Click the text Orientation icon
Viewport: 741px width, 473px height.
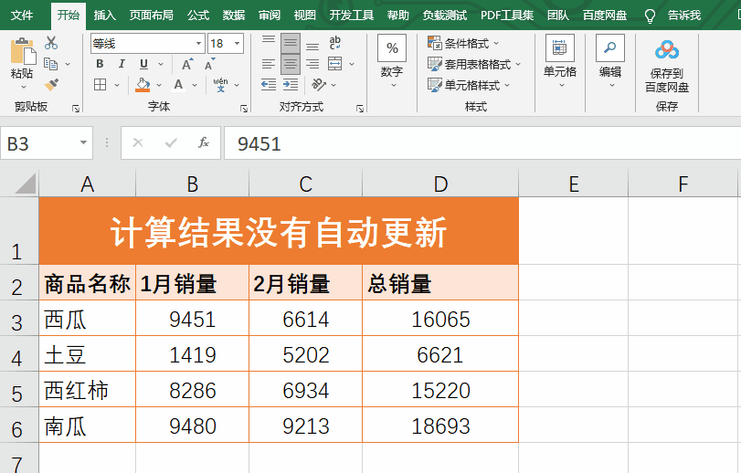pyautogui.click(x=319, y=85)
